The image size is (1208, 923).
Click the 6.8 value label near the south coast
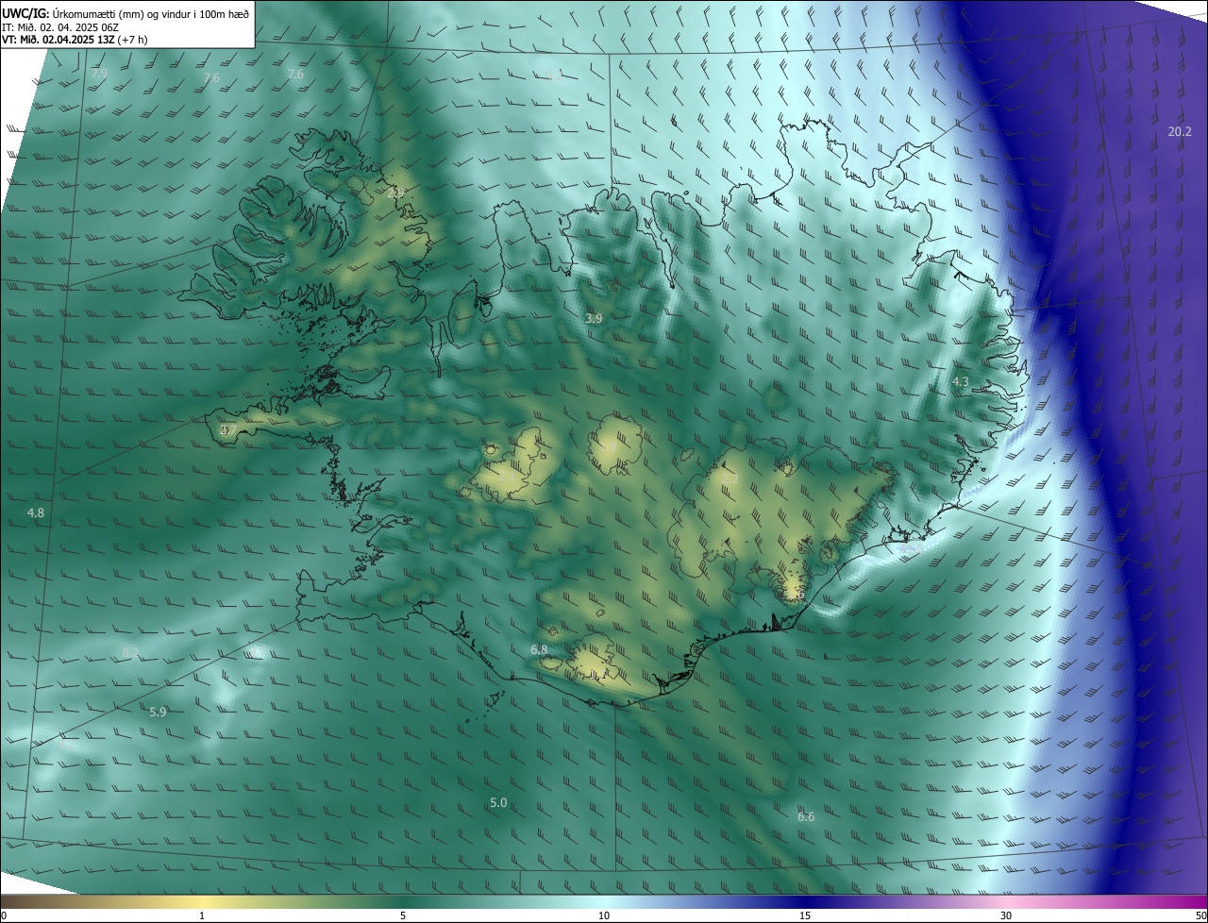[x=539, y=649]
